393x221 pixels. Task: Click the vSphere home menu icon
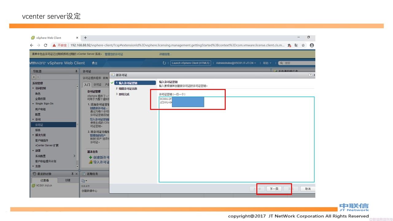(x=94, y=63)
